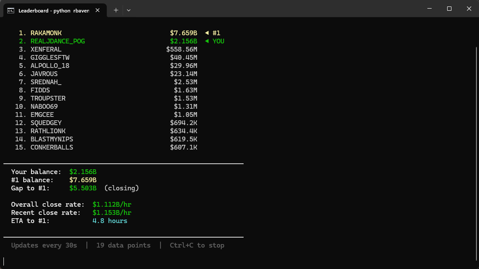This screenshot has width=479, height=269.
Task: Click the SREDNAH_ leaderboard entry
Action: point(46,82)
